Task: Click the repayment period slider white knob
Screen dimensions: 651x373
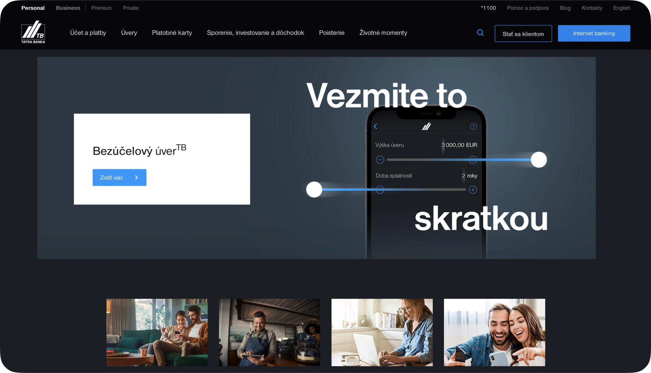Action: [x=314, y=190]
